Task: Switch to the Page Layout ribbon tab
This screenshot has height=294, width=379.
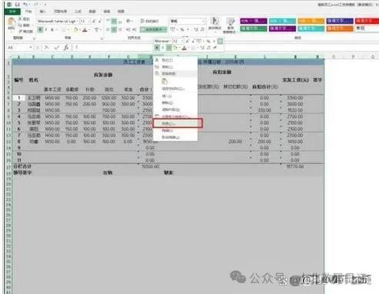Action: tap(60, 12)
